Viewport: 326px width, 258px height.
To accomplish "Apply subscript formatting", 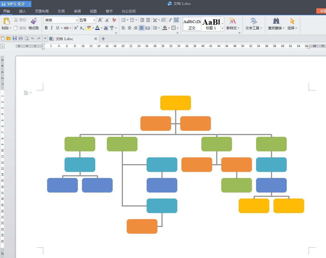I will pyautogui.click(x=82, y=28).
